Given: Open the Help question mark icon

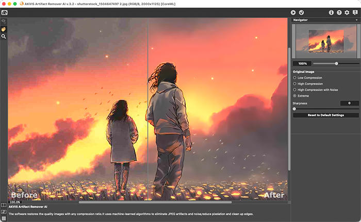Looking at the screenshot, I should (339, 12).
